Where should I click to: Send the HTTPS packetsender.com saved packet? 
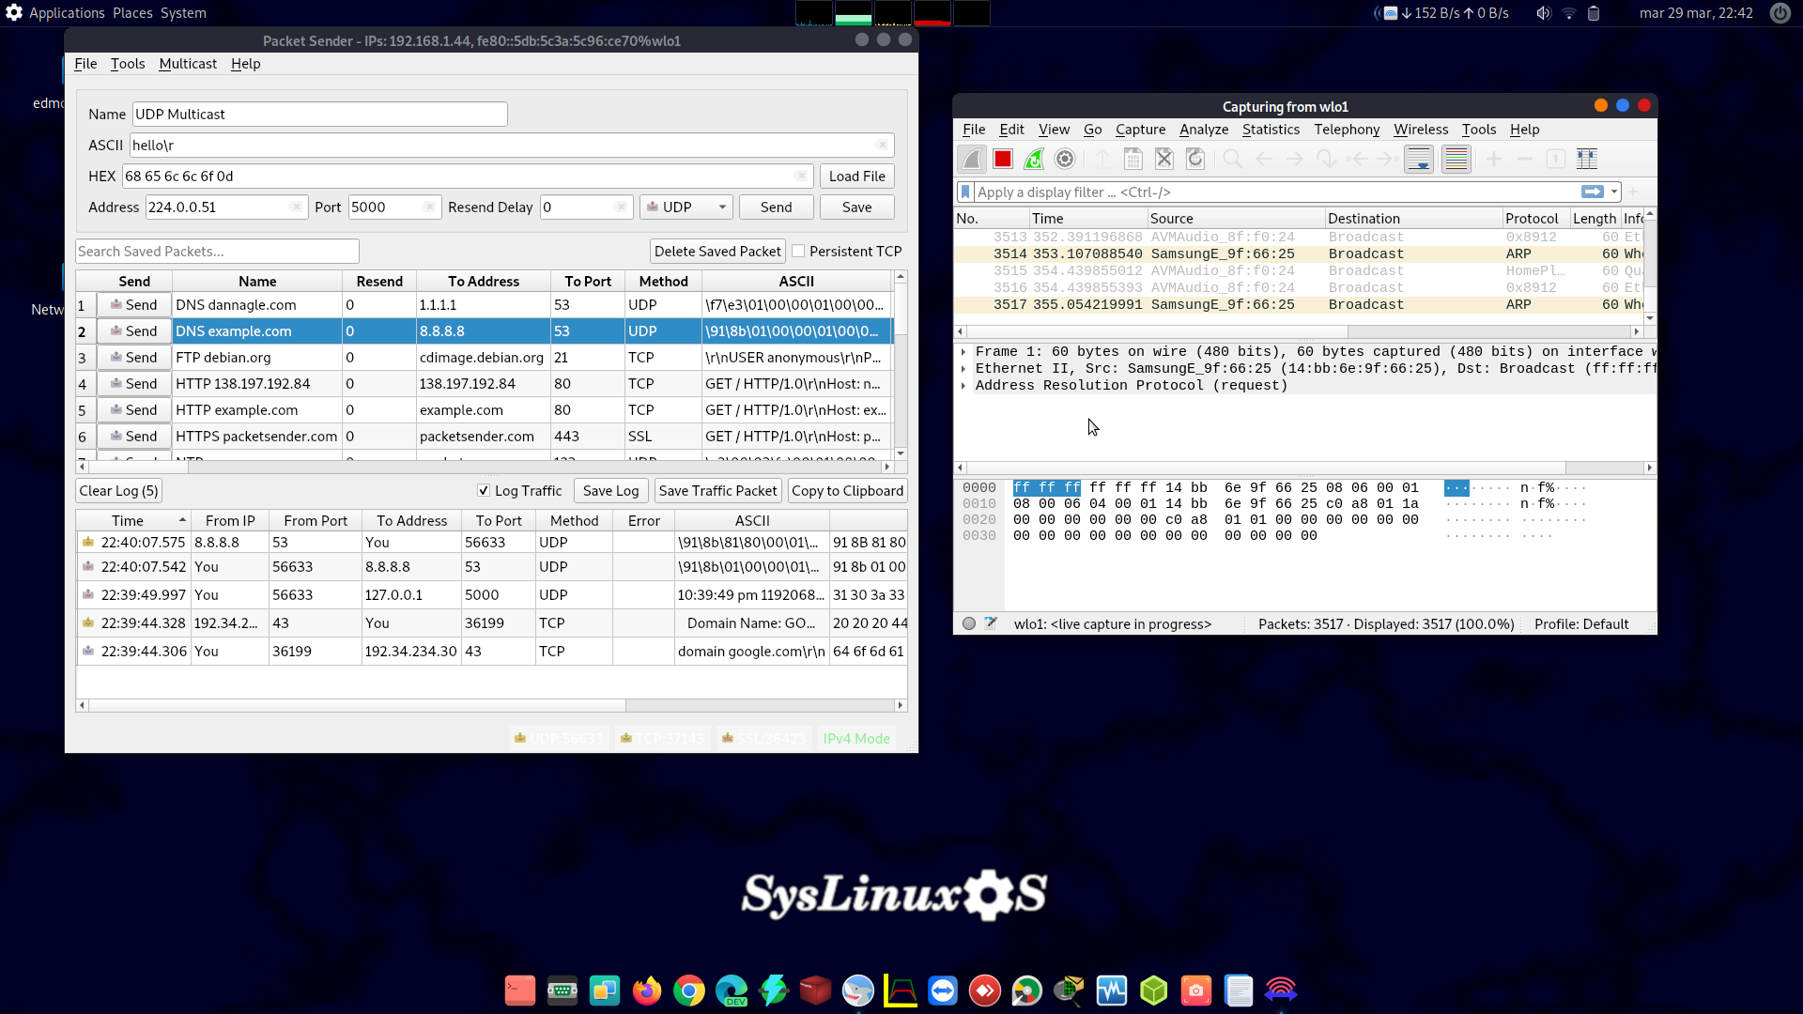click(x=134, y=437)
